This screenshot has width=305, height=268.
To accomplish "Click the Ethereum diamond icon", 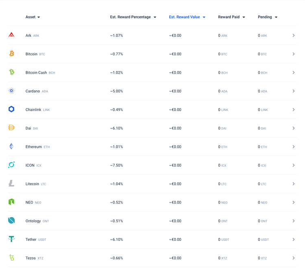I will point(11,146).
